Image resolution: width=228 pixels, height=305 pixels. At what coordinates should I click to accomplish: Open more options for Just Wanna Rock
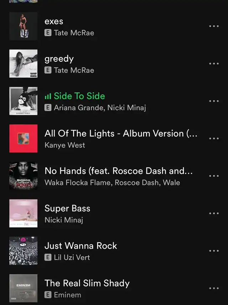[x=214, y=251]
